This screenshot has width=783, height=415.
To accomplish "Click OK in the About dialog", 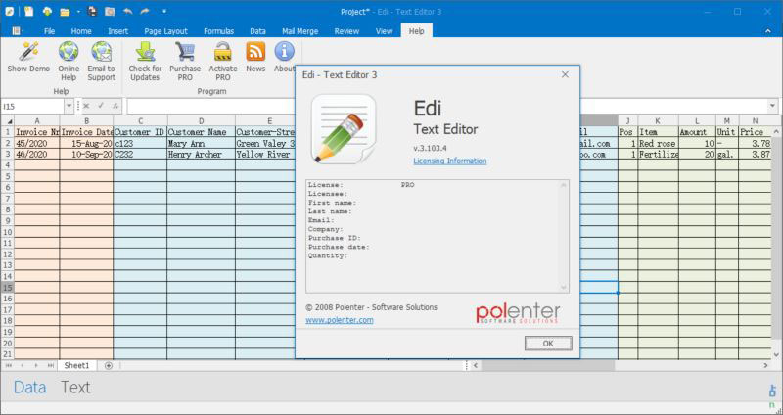I will coord(548,344).
